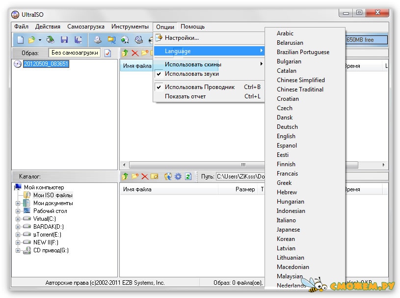Expand the Рабочий стол tree node
This screenshot has height=298, width=400.
pyautogui.click(x=18, y=211)
